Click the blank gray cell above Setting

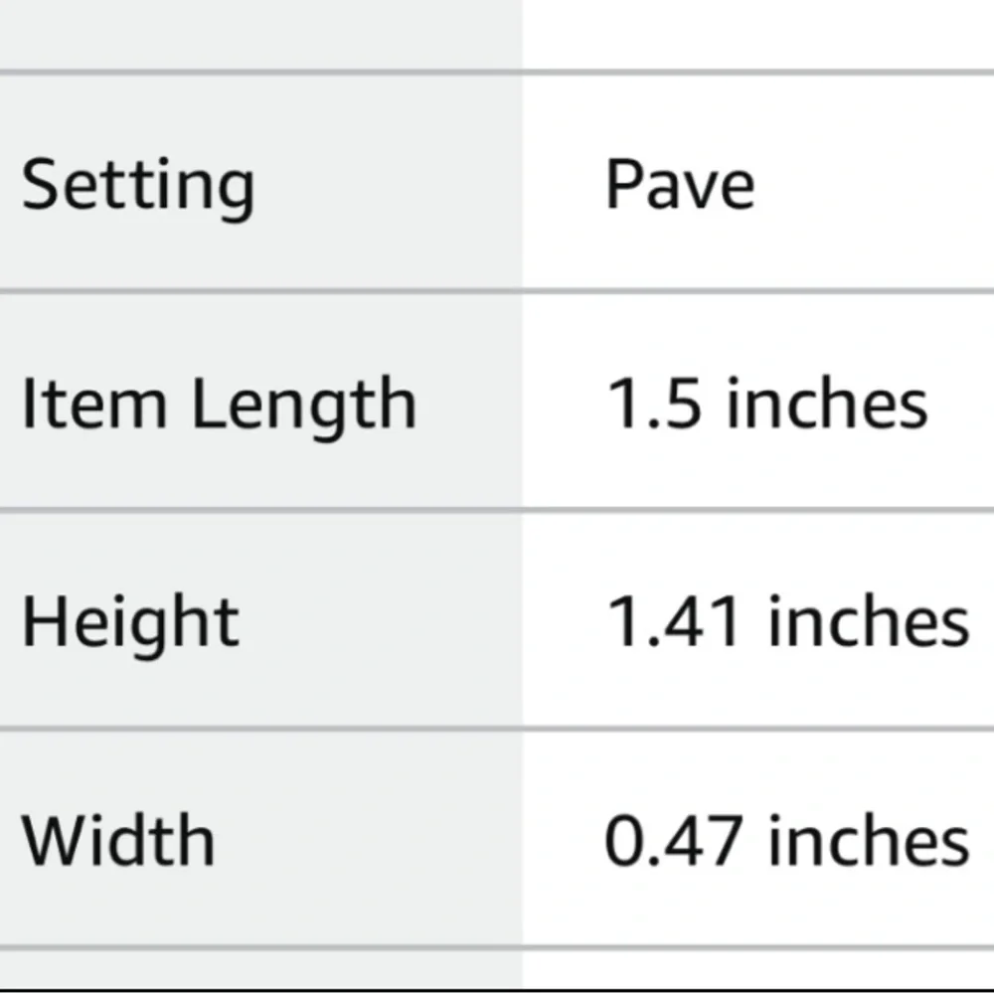tap(260, 35)
